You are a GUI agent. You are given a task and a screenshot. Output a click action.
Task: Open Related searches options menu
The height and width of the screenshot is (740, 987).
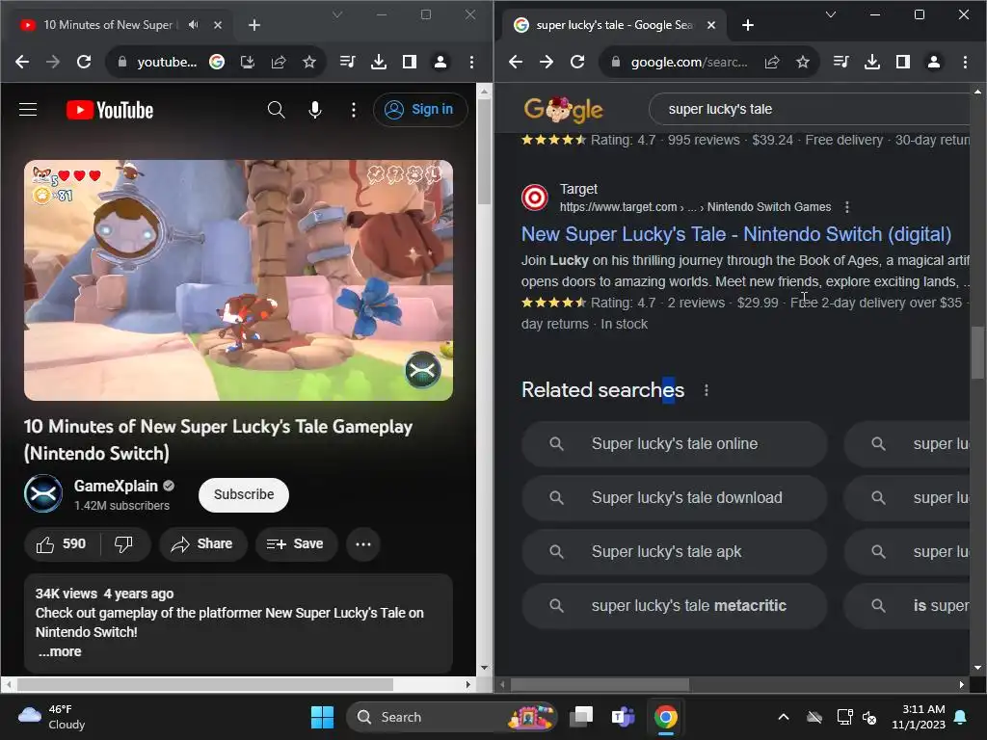click(x=707, y=390)
